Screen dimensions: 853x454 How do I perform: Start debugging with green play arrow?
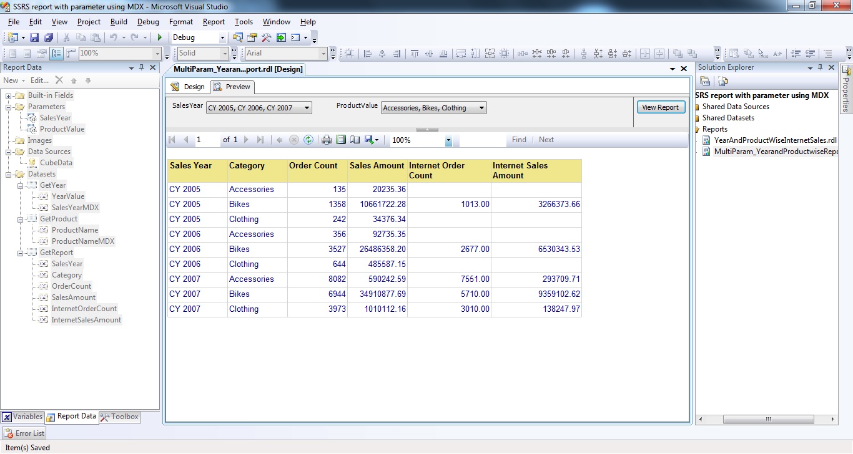click(160, 37)
